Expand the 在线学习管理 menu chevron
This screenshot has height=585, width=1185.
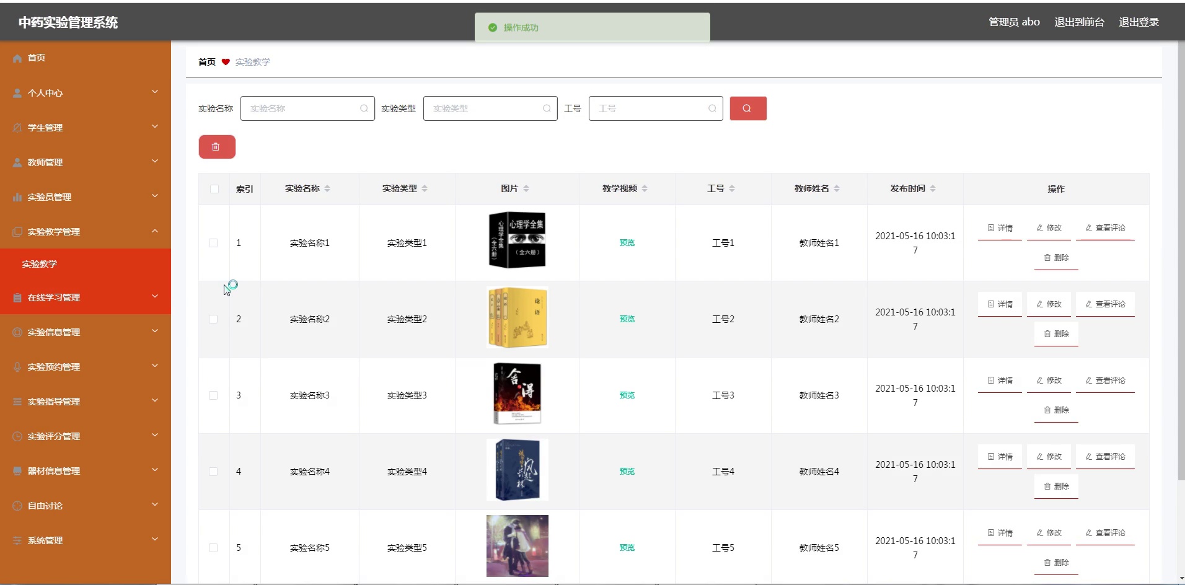155,296
